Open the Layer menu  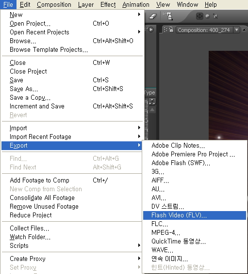coord(86,4)
